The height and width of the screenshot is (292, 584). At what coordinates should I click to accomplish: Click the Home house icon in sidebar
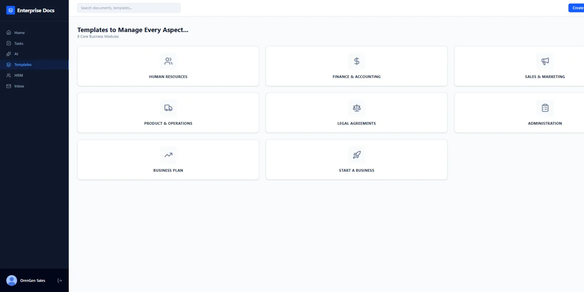click(x=9, y=32)
